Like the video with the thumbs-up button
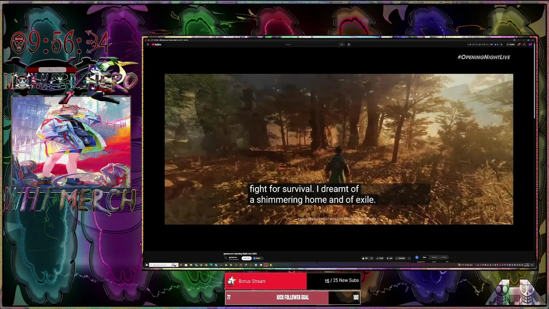Image resolution: width=549 pixels, height=309 pixels. [365, 258]
